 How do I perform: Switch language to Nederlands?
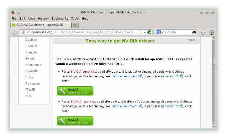[33, 65]
